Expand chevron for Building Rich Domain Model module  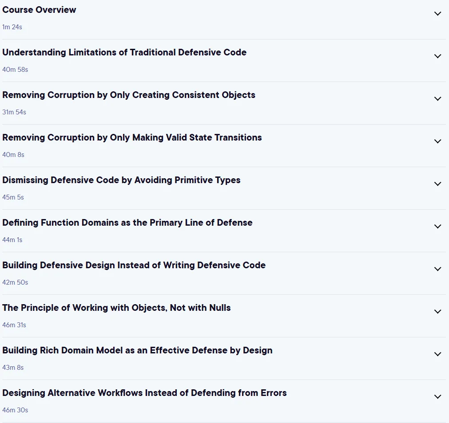437,354
